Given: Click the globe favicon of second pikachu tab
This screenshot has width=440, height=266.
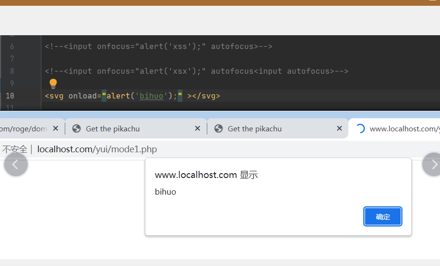Looking at the screenshot, I should 218,128.
